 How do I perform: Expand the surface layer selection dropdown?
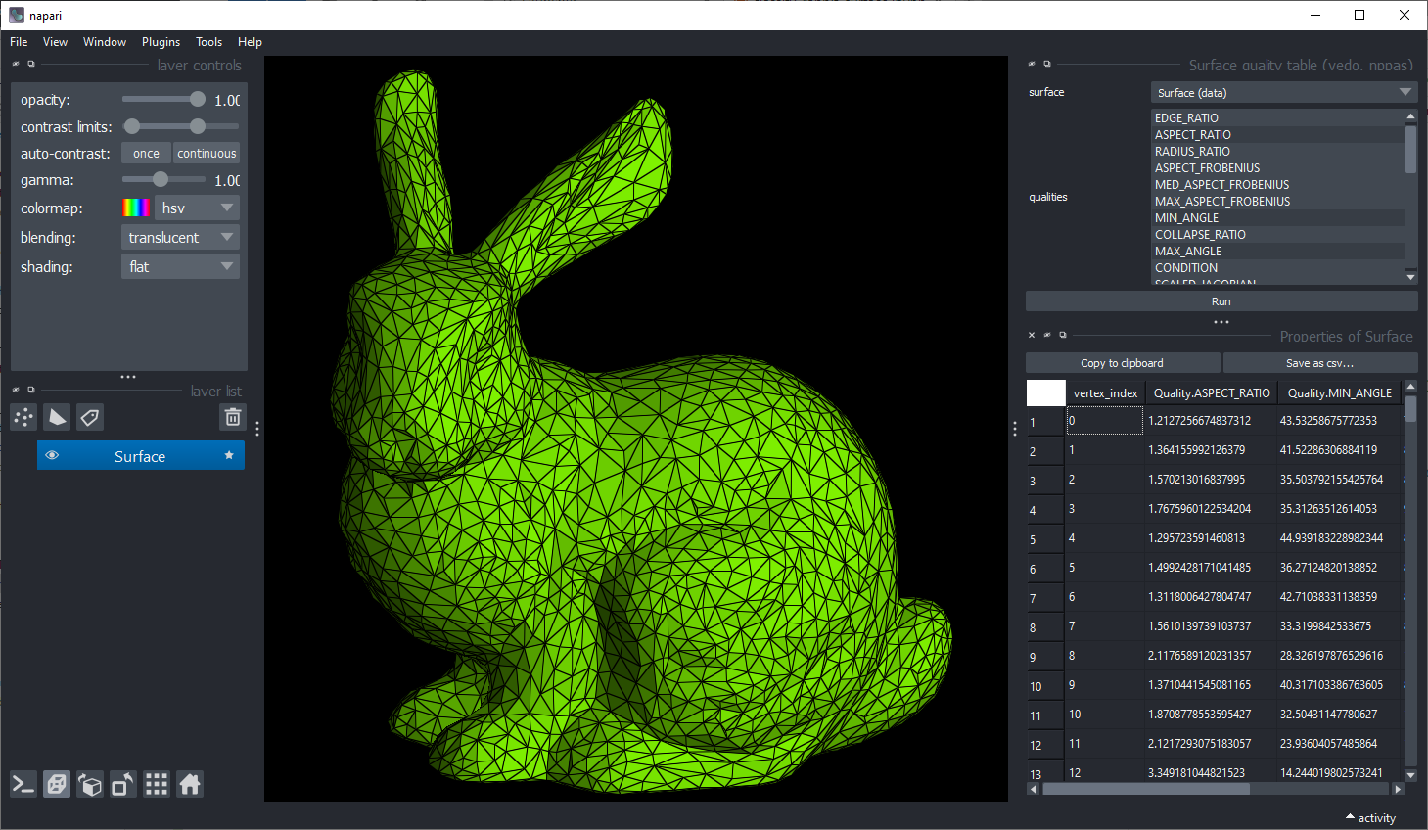(x=1283, y=93)
